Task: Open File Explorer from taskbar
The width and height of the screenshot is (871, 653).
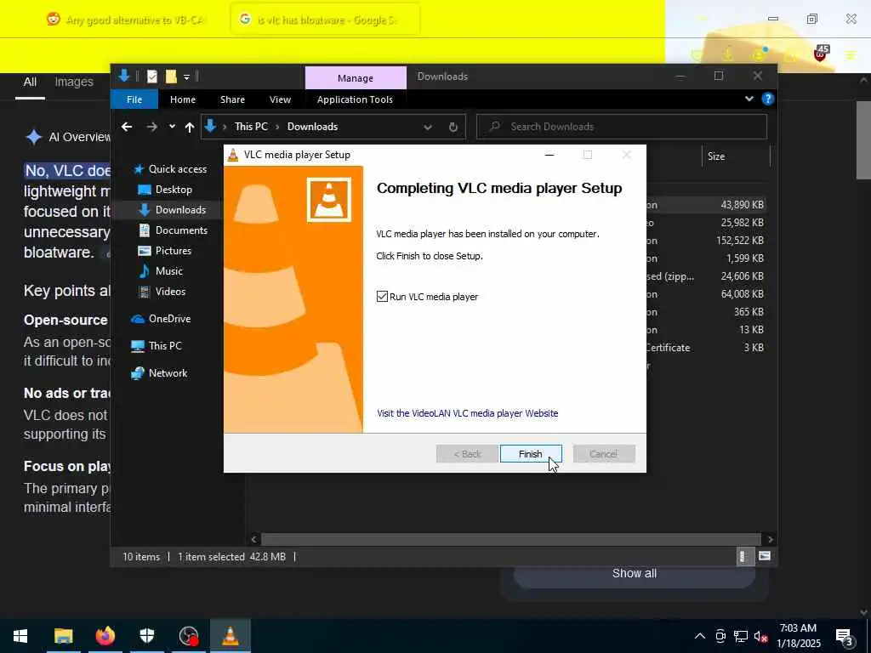Action: (63, 636)
